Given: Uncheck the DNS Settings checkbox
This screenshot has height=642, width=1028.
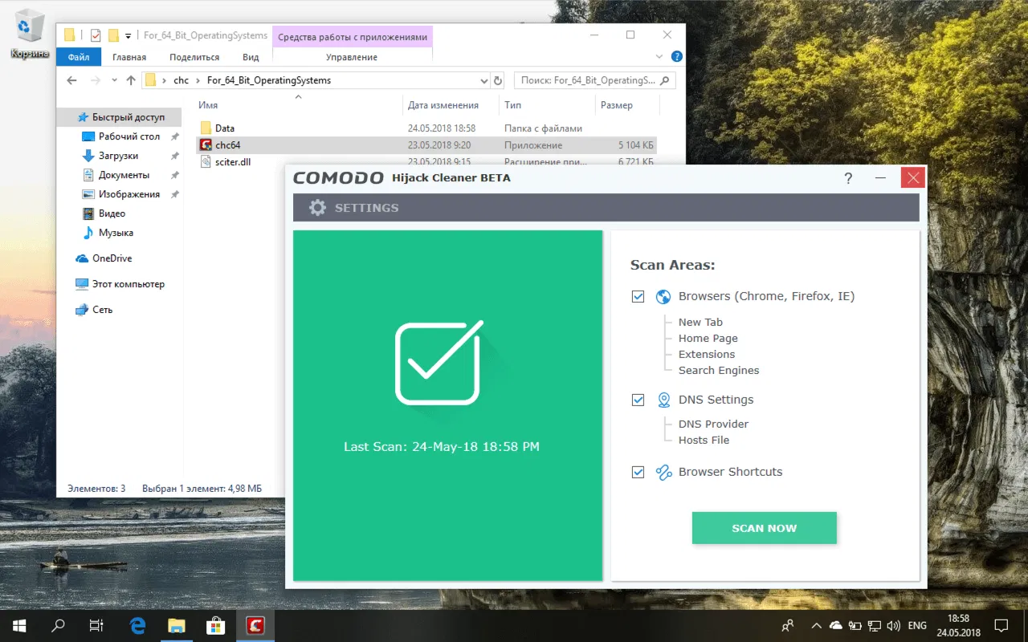Looking at the screenshot, I should click(x=638, y=400).
